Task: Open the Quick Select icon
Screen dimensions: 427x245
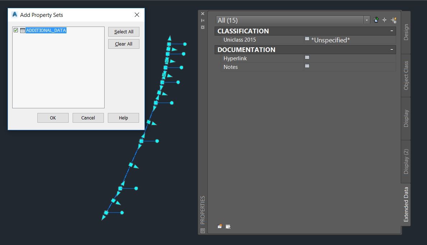Action: pyautogui.click(x=394, y=20)
